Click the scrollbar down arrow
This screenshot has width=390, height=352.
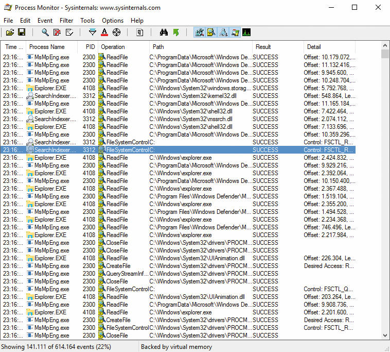click(385, 336)
